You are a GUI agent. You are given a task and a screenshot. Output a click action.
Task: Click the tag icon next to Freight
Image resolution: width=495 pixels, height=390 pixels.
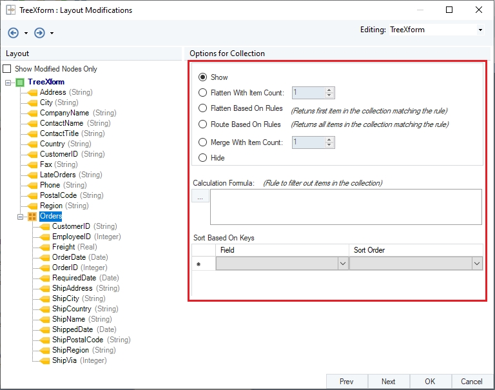[44, 247]
